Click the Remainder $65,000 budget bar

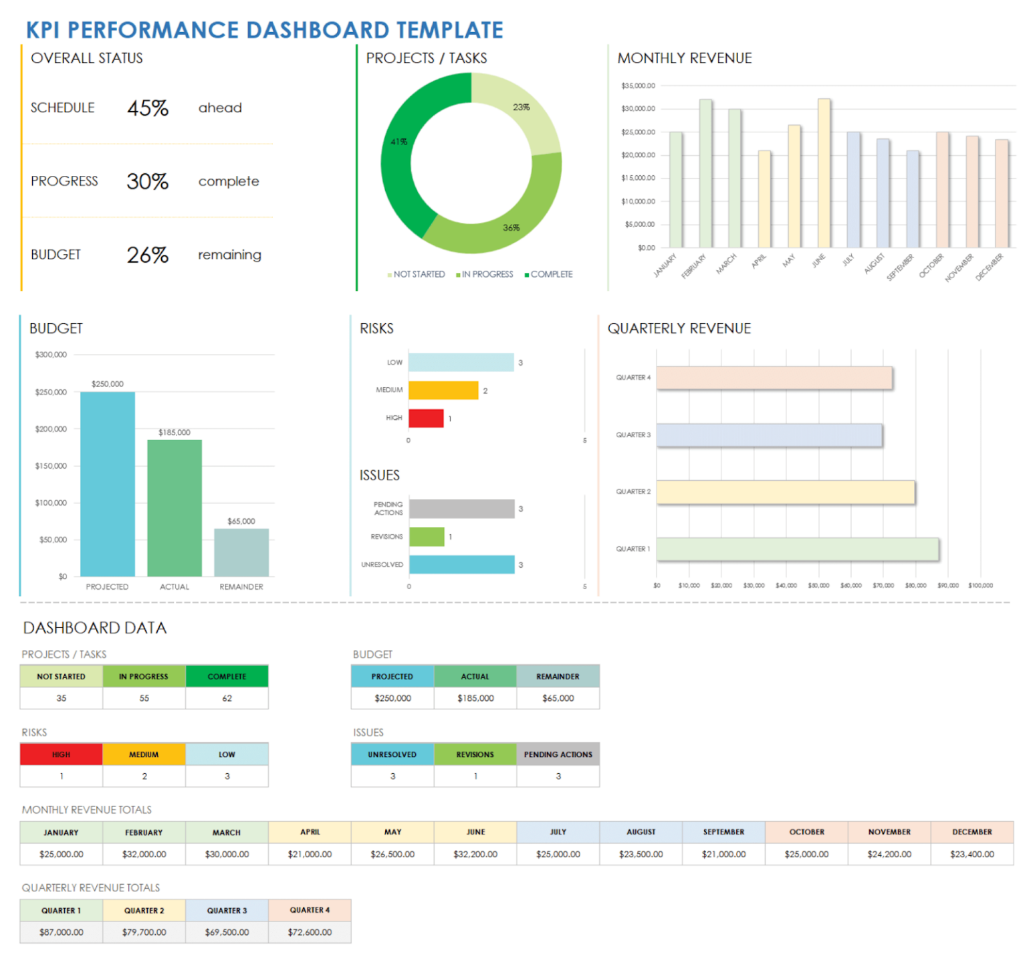[241, 552]
